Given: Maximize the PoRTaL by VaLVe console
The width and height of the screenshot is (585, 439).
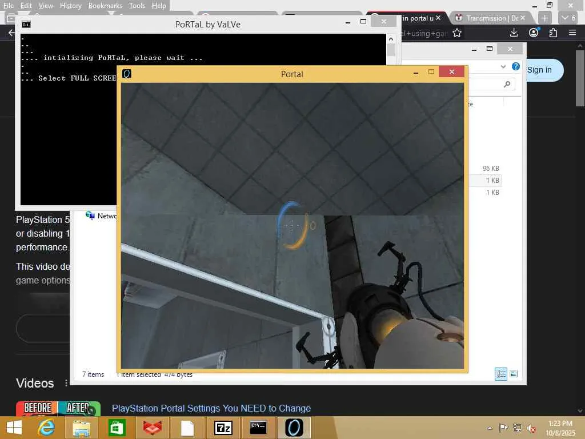Looking at the screenshot, I should (x=363, y=22).
